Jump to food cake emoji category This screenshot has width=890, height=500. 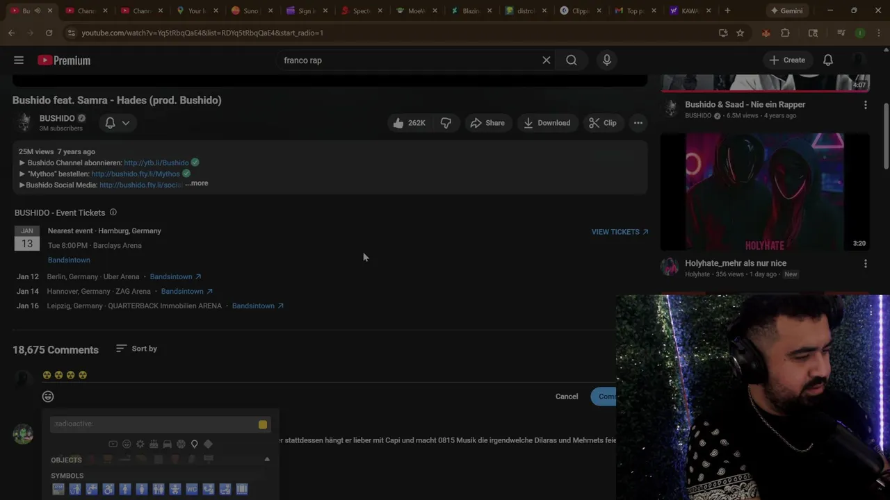click(154, 444)
